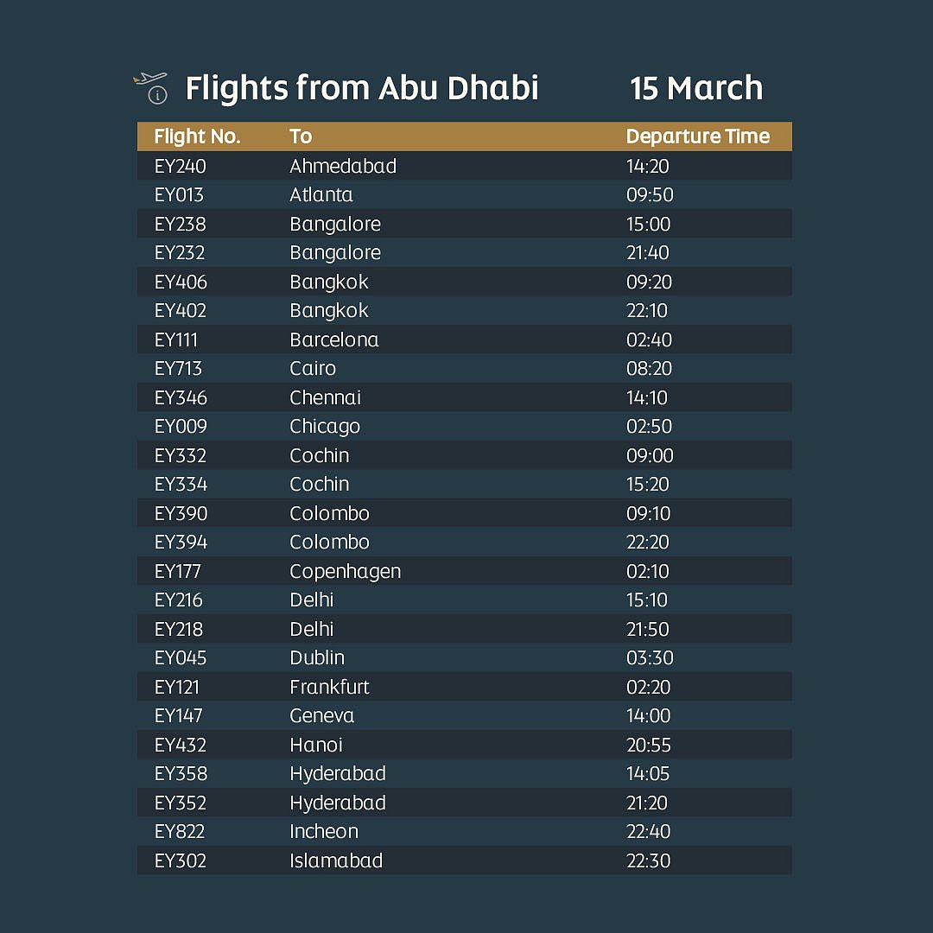The width and height of the screenshot is (933, 933).
Task: Click flight number EY240
Action: [x=180, y=166]
